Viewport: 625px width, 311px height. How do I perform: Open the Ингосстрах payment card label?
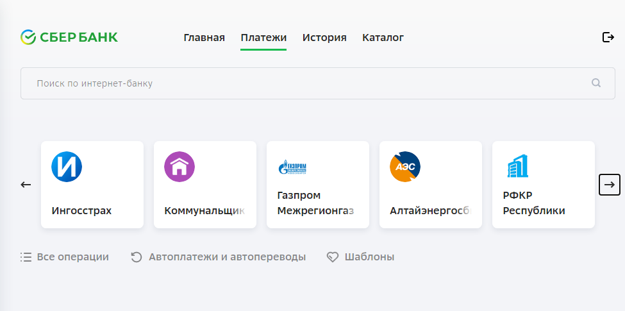(x=81, y=210)
